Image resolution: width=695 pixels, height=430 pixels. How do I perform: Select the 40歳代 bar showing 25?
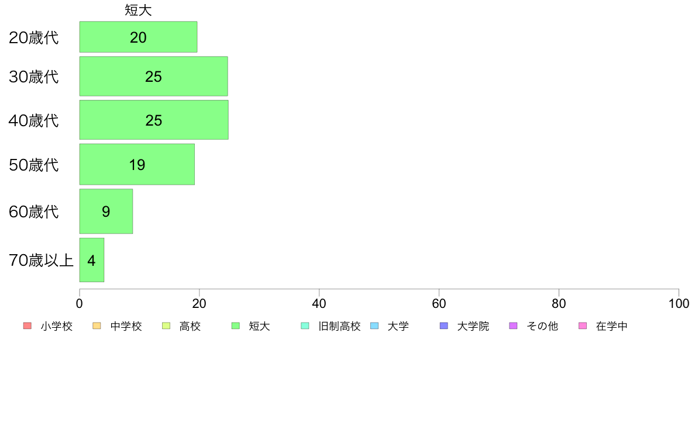[154, 120]
